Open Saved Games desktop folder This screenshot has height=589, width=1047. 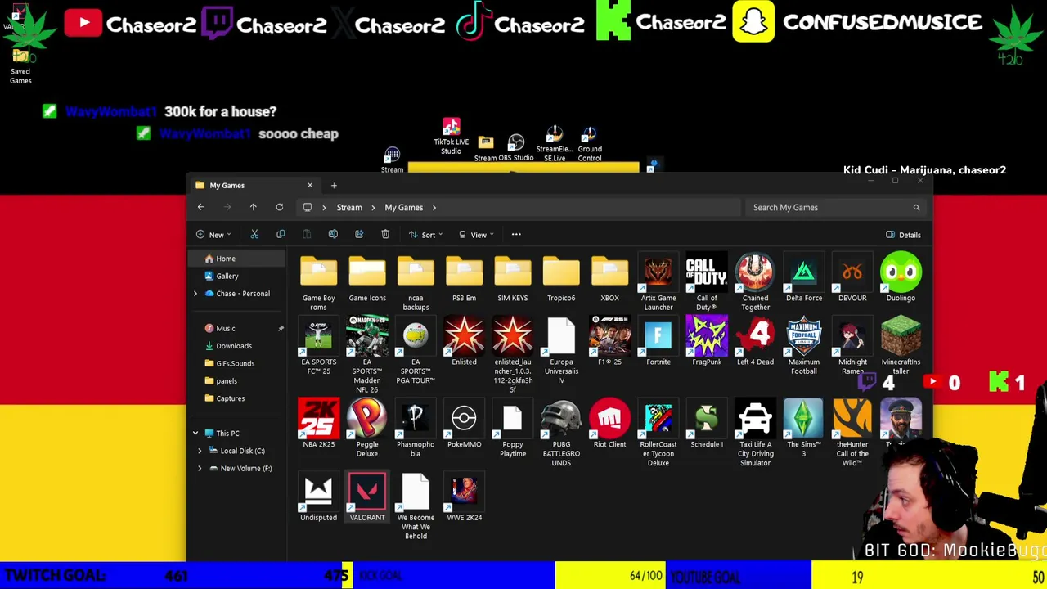[20, 67]
